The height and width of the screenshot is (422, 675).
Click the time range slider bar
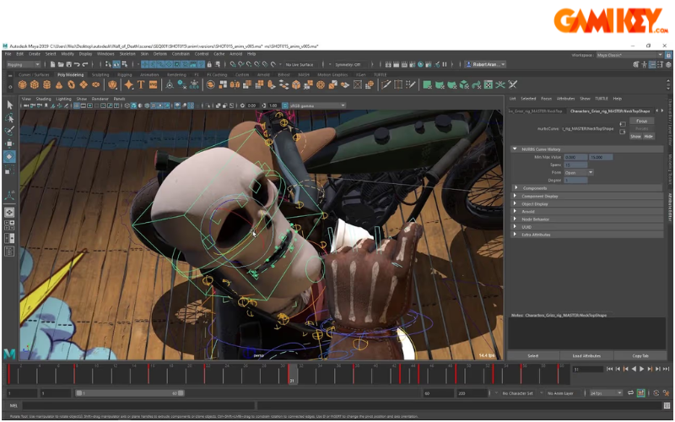tap(130, 393)
